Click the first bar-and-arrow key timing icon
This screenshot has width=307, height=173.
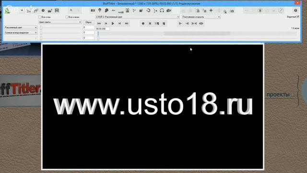(x=180, y=24)
